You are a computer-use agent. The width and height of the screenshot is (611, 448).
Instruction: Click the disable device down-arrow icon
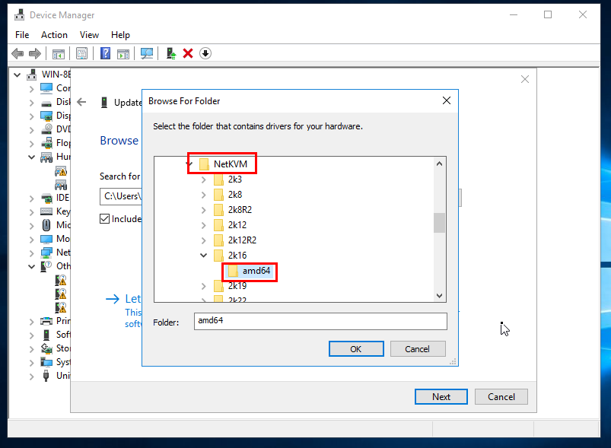click(205, 53)
